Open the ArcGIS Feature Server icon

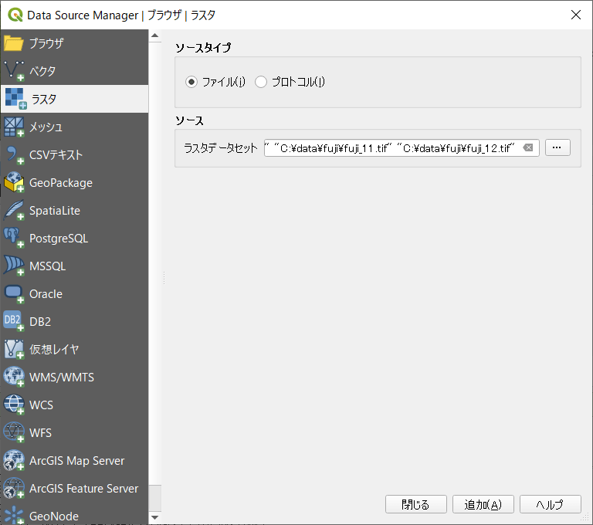tap(14, 488)
